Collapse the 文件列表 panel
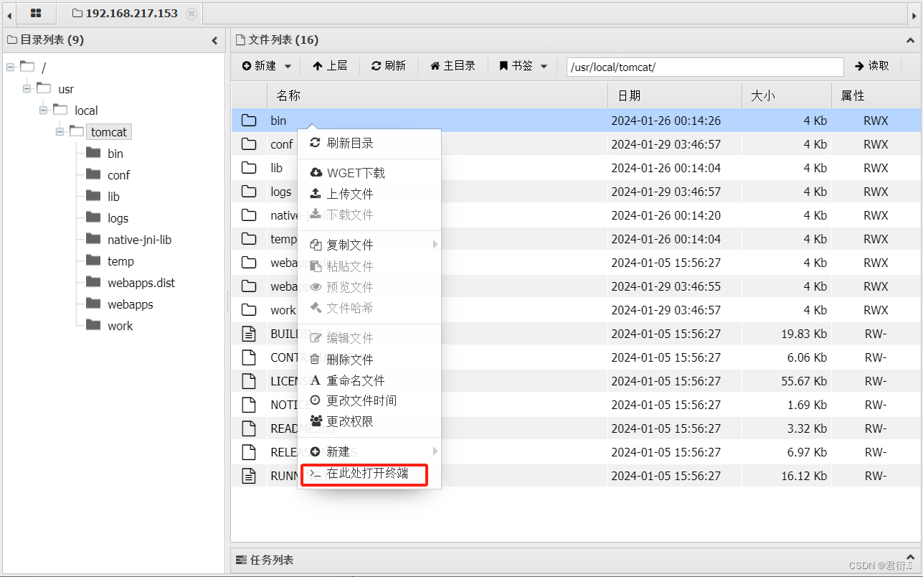Image resolution: width=923 pixels, height=577 pixels. [x=910, y=41]
